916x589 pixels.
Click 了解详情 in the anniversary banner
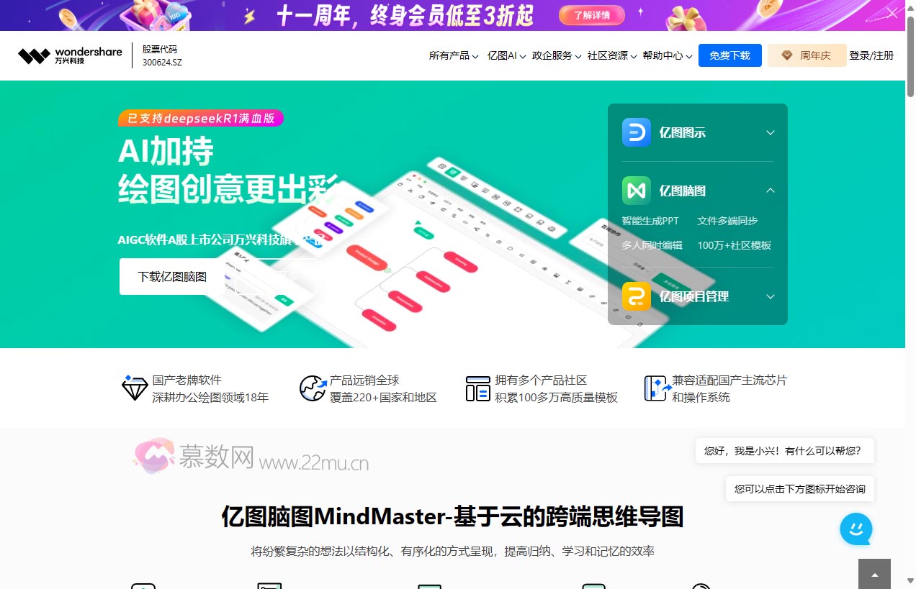click(x=591, y=14)
